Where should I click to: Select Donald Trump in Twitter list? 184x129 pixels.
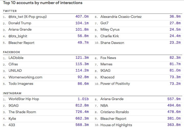[20, 23]
